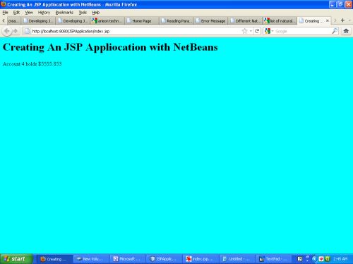Switch to the second Developing J... tab
This screenshot has height=264, width=353.
(x=73, y=21)
